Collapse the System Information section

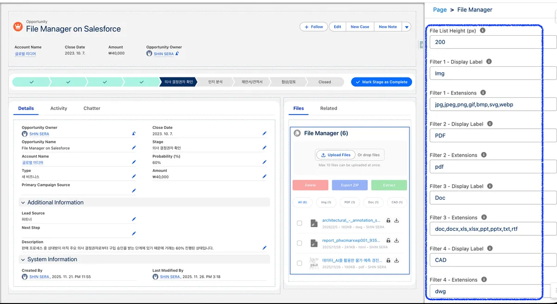[x=23, y=259]
